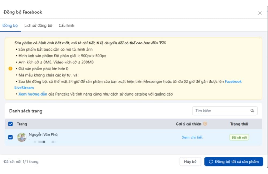Click the orange warning icon in notice
The height and width of the screenshot is (174, 268).
point(10,69)
